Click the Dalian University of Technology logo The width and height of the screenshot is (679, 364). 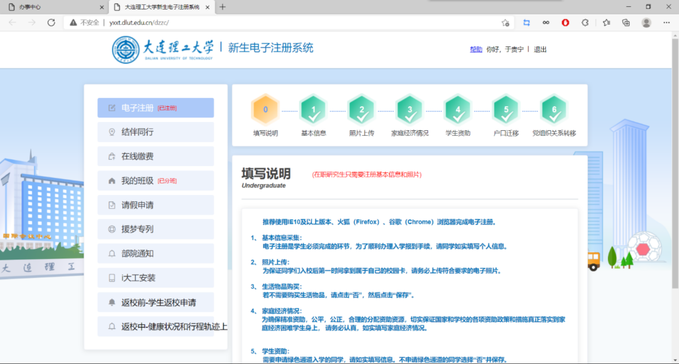point(124,49)
